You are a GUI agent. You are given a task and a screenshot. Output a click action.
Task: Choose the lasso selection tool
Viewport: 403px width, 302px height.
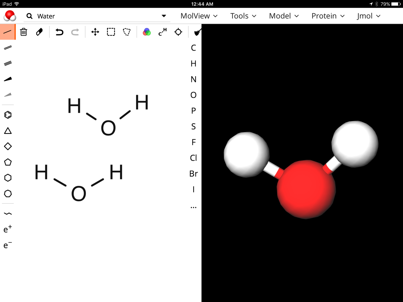tap(127, 32)
